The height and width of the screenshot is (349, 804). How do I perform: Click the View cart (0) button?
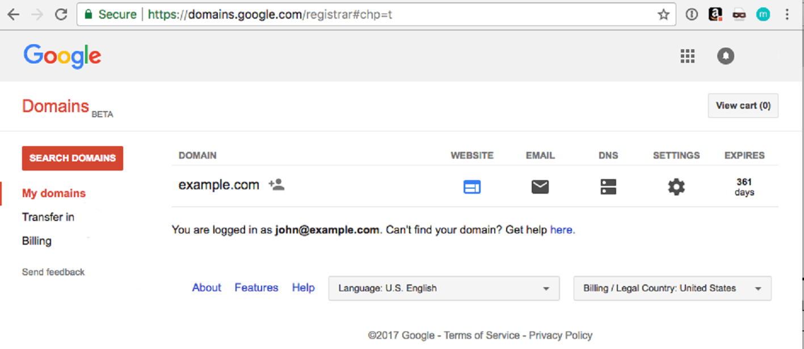743,105
